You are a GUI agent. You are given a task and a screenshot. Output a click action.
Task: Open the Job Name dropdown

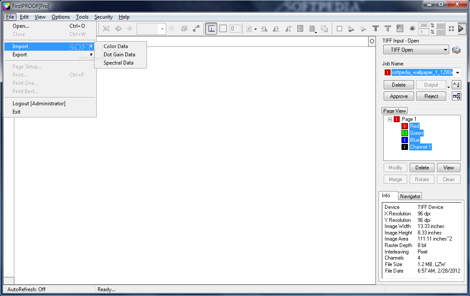coord(457,72)
